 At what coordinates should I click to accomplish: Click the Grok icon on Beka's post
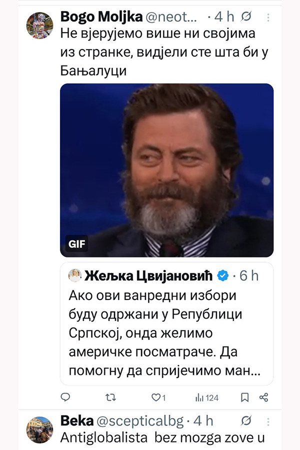coord(246,420)
